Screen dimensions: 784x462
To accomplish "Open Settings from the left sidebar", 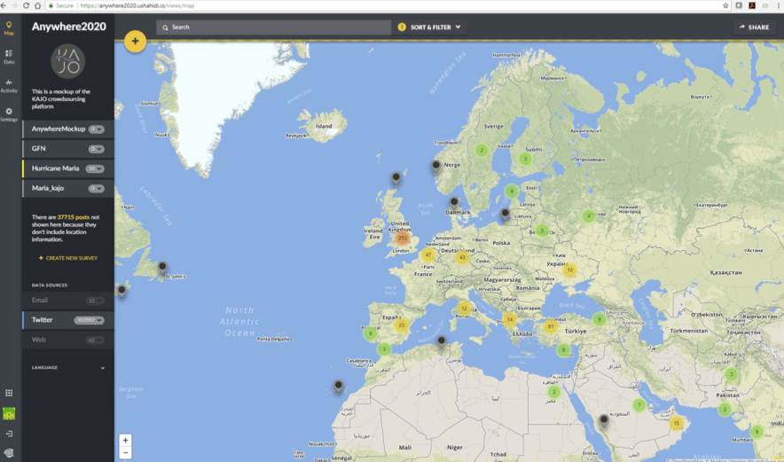I will [9, 114].
